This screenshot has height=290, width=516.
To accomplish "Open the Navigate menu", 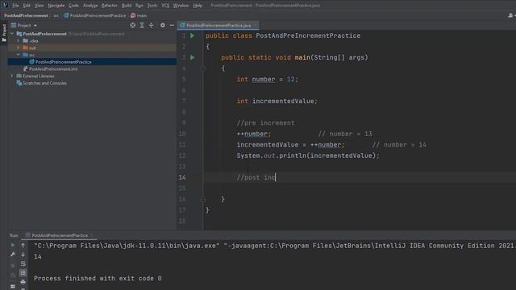I will pos(56,6).
